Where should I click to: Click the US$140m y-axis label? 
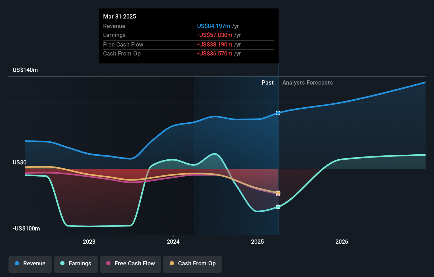tap(25, 70)
